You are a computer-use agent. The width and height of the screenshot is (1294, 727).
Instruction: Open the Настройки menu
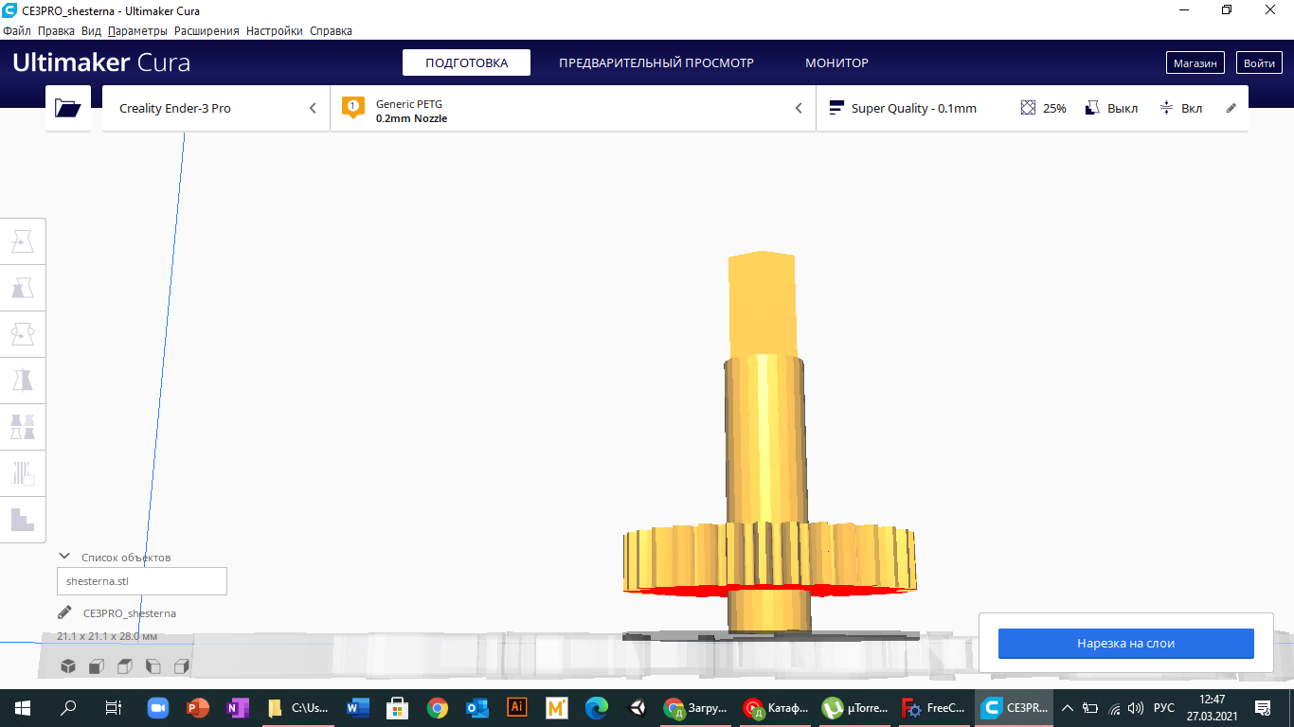274,30
